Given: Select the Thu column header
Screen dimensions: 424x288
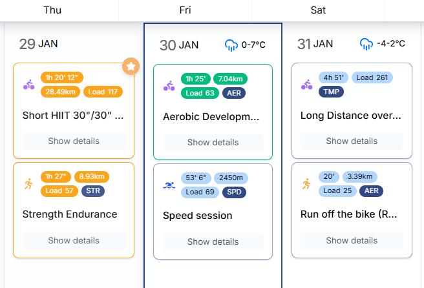Looking at the screenshot, I should [x=52, y=10].
